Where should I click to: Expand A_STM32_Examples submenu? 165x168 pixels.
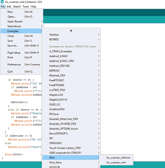click(x=71, y=51)
